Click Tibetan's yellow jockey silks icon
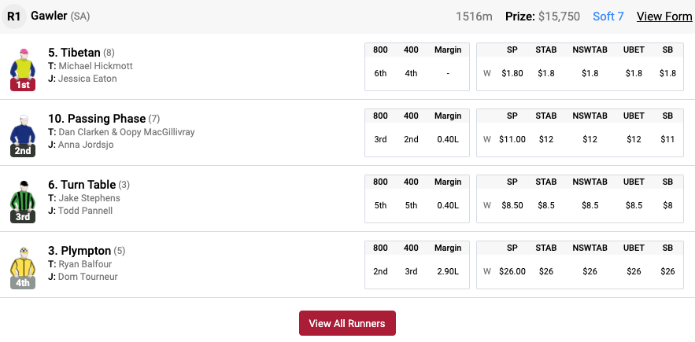Image resolution: width=695 pixels, height=342 pixels. pyautogui.click(x=23, y=64)
